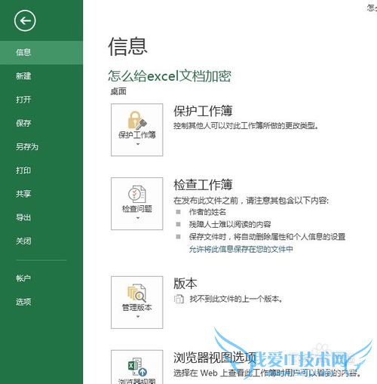Image resolution: width=377 pixels, height=384 pixels.
Task: Expand the 管理版本 dropdown arrow
Action: point(138,317)
